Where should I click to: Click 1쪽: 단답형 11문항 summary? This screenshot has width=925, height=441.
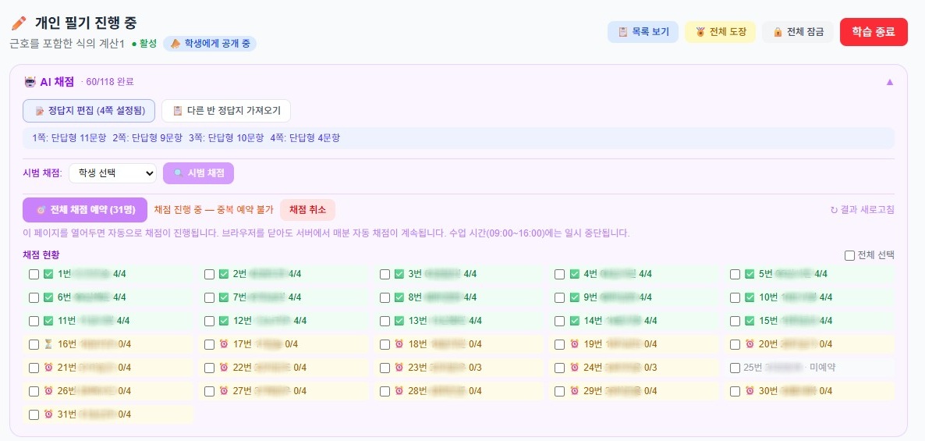tap(69, 138)
